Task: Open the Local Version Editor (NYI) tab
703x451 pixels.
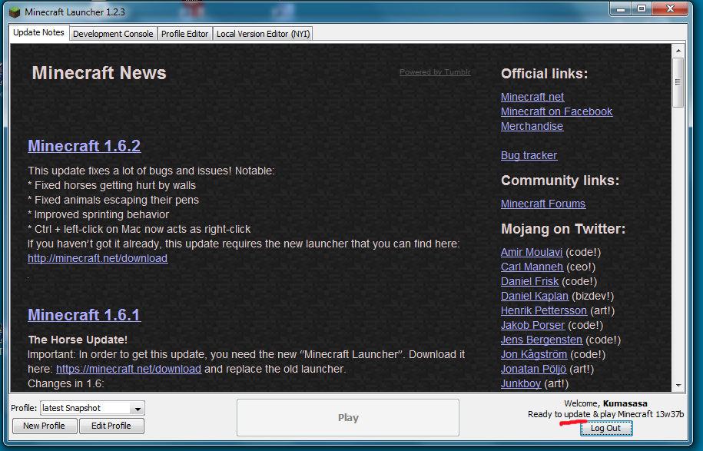Action: click(264, 34)
